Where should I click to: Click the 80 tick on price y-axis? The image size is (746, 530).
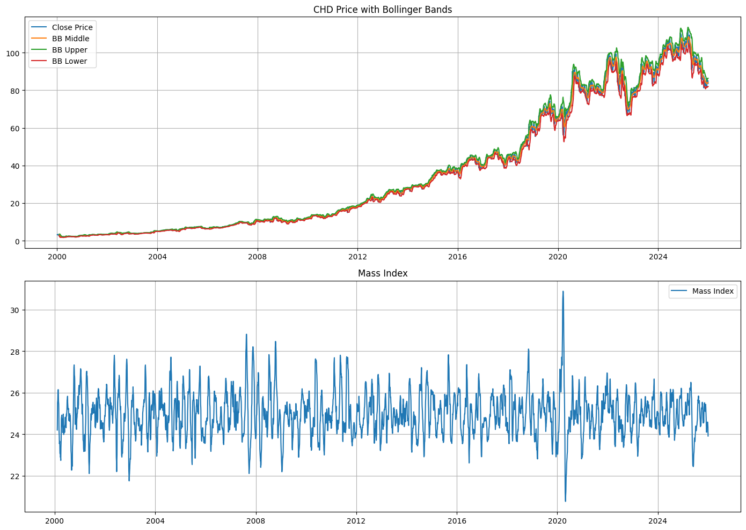coord(16,91)
